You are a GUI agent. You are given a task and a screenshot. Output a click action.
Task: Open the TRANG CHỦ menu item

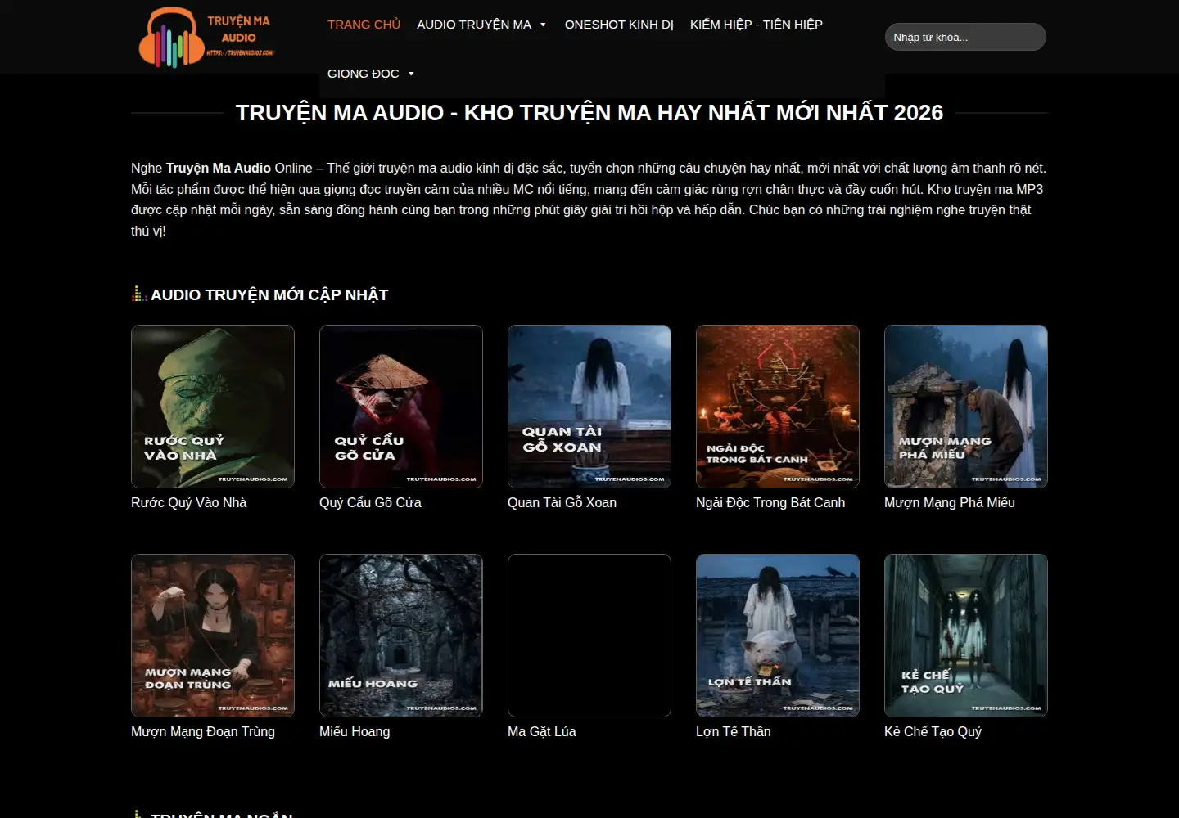pyautogui.click(x=364, y=25)
